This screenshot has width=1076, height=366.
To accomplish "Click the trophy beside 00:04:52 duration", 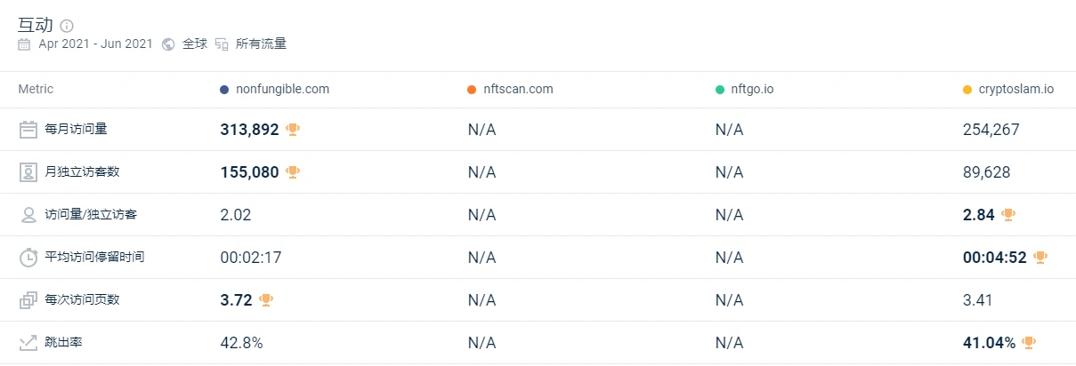I will 1040,258.
